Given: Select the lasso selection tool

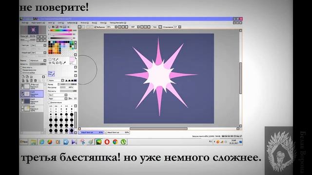Looking at the screenshot, I should pos(53,59).
